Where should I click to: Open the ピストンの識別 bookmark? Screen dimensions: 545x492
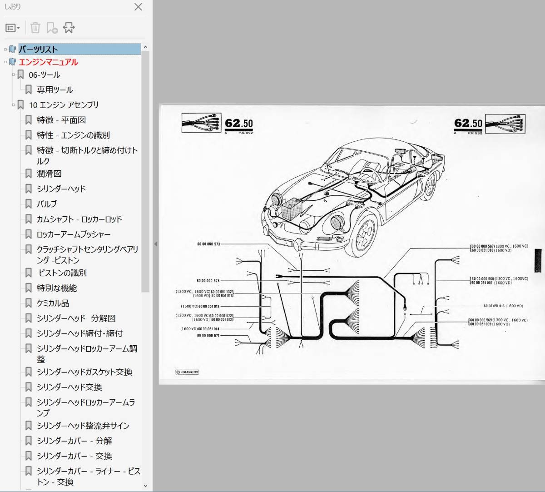62,273
